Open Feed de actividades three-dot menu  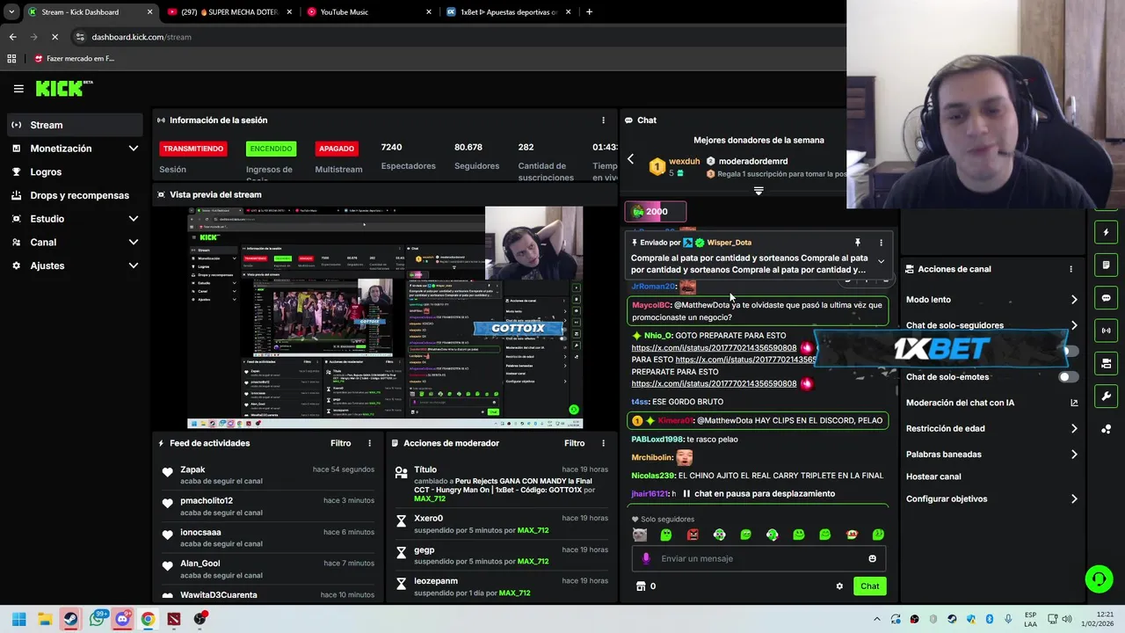(x=369, y=443)
